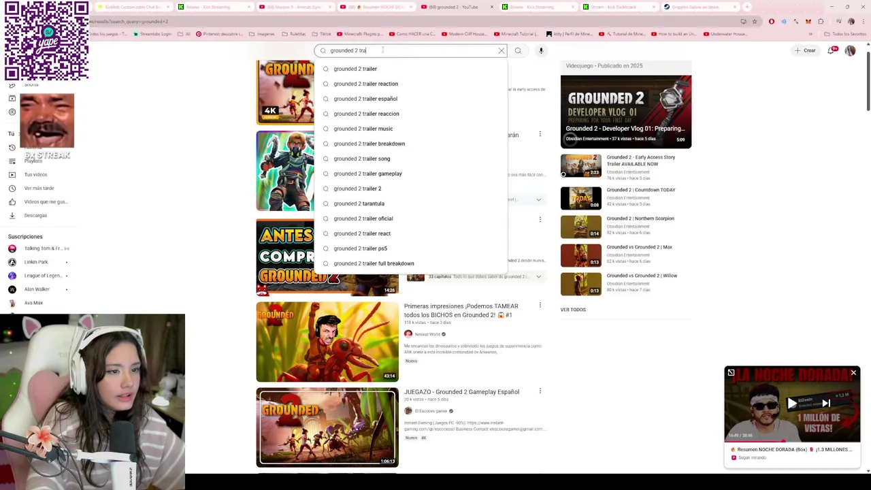Switch to the grounded 2 - YouTube tab

tap(458, 7)
